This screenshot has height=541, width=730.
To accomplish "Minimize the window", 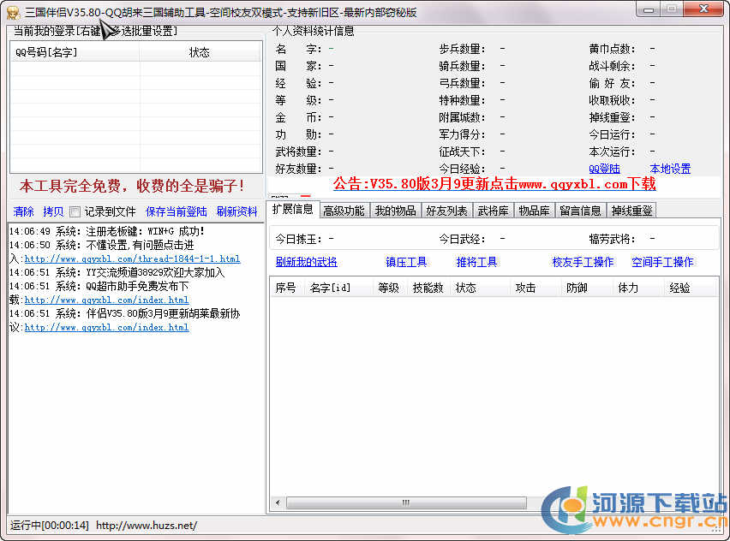I will [649, 9].
